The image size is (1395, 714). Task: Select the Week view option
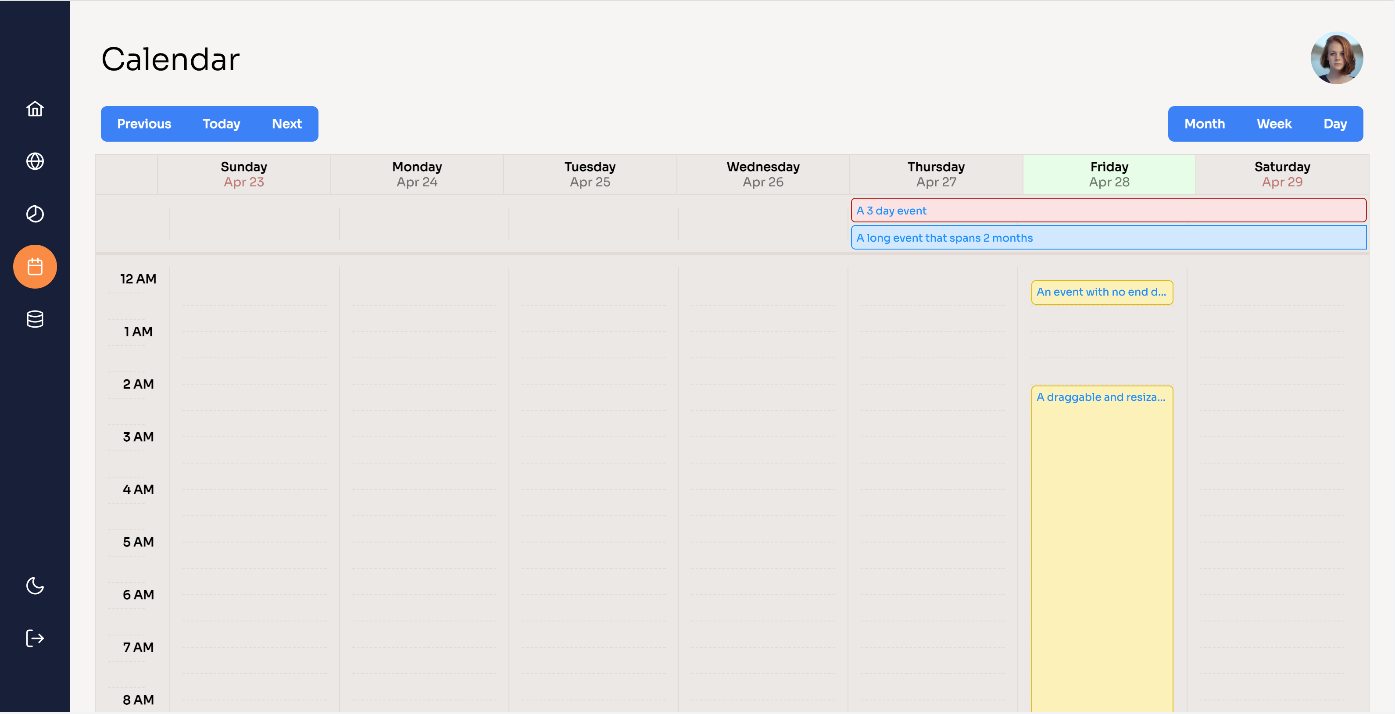click(x=1273, y=123)
